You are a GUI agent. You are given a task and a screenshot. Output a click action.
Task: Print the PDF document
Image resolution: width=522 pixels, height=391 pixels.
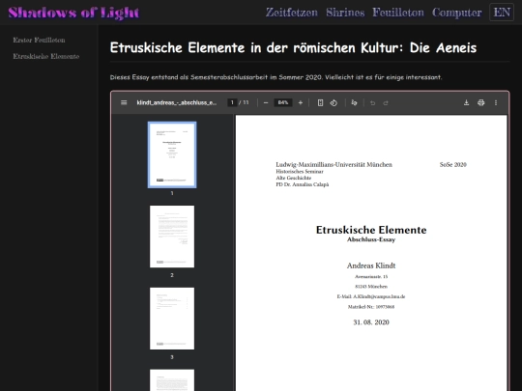coord(481,102)
